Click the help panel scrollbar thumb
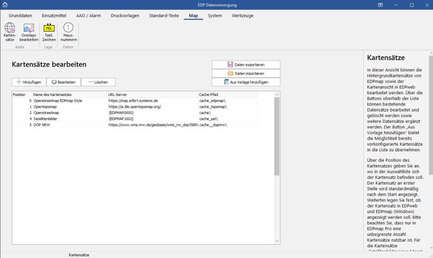This screenshot has width=433, height=258. (431, 115)
